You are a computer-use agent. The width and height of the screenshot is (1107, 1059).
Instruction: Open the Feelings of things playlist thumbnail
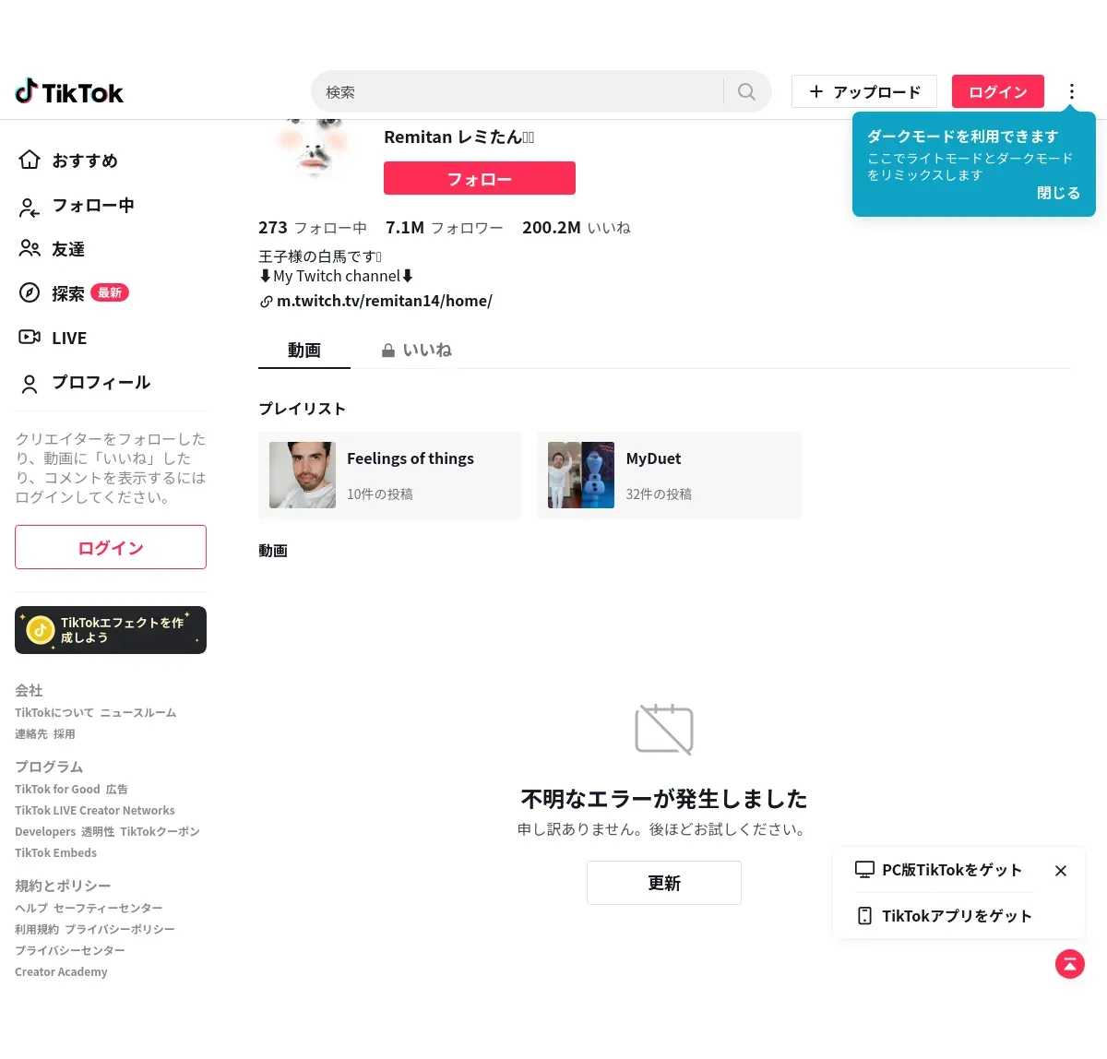303,475
